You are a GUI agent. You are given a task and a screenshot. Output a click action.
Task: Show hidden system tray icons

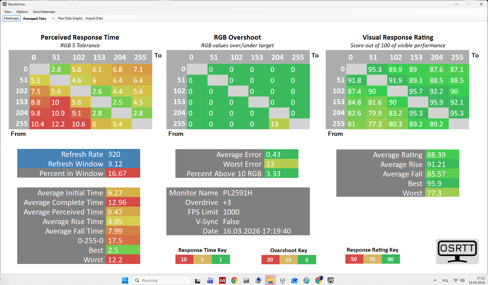pos(435,280)
